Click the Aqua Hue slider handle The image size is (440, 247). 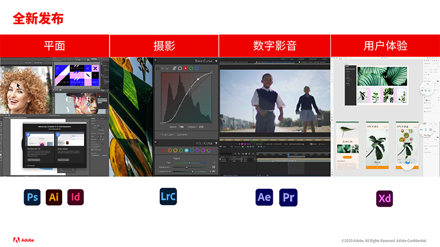[x=189, y=163]
